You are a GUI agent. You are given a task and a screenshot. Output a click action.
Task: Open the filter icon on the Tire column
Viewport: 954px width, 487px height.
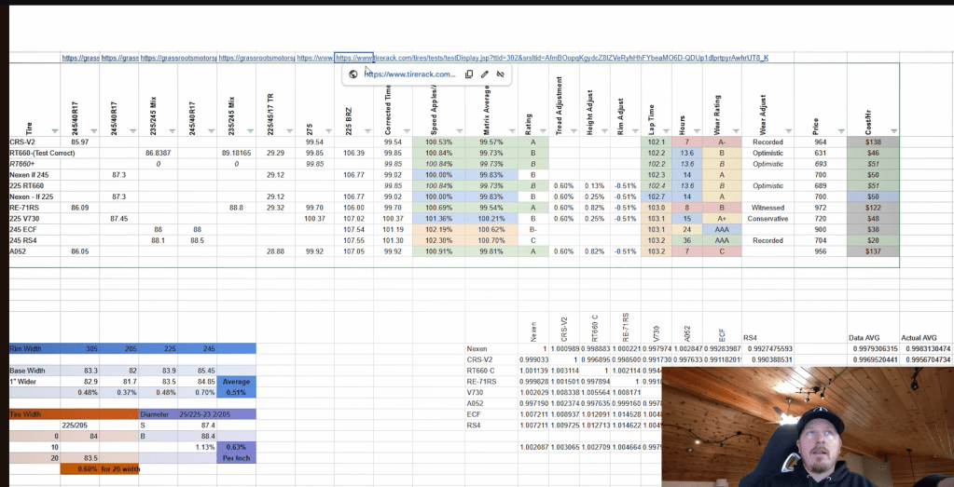(x=54, y=130)
